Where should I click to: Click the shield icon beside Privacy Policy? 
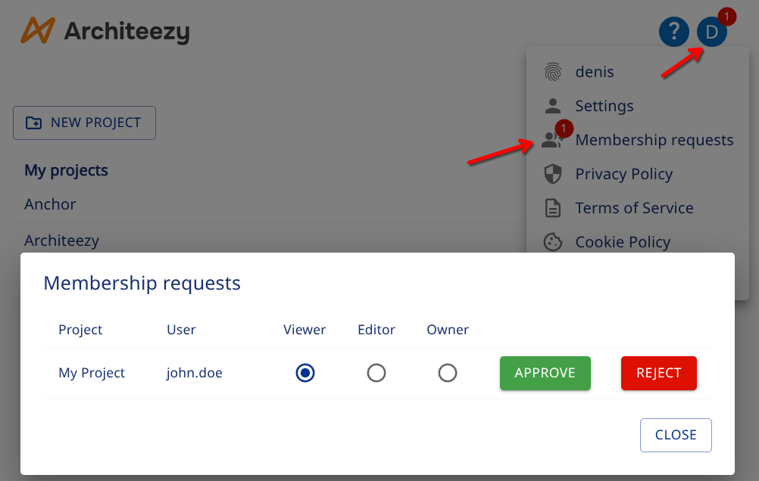(552, 174)
